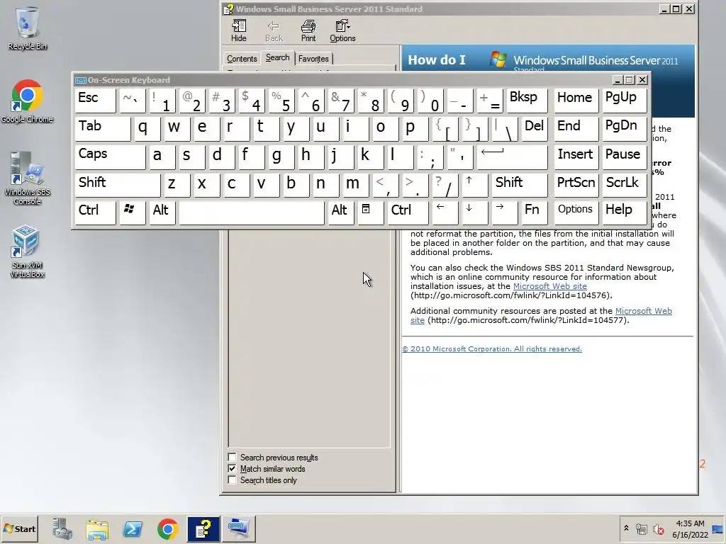Click the Bksp key on the keyboard
726x544 pixels.
(x=527, y=101)
